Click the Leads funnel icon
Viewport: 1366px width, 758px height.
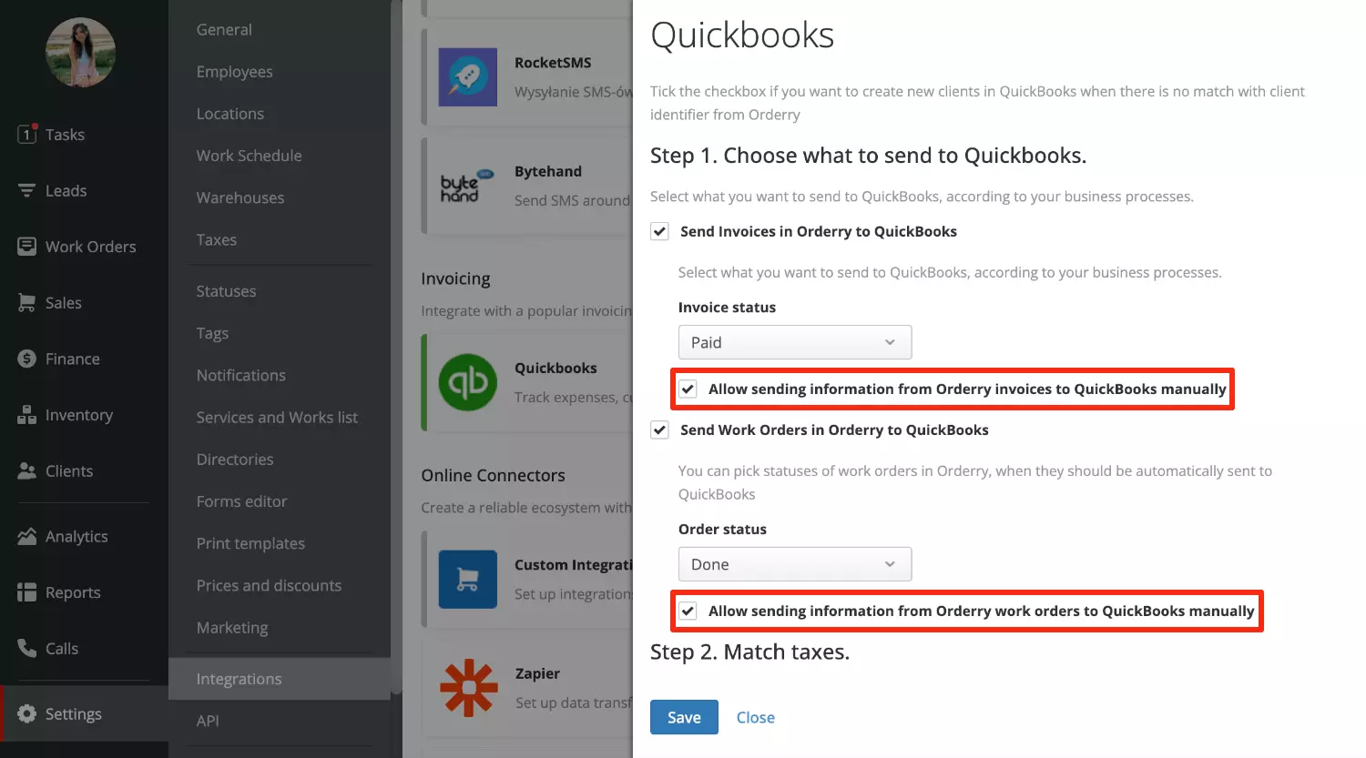coord(27,190)
